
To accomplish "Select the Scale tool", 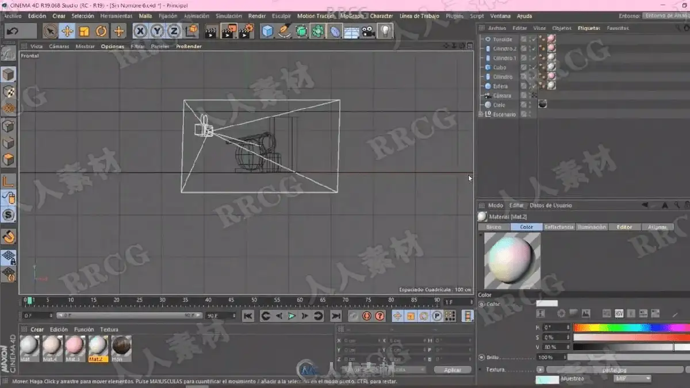I will (85, 31).
